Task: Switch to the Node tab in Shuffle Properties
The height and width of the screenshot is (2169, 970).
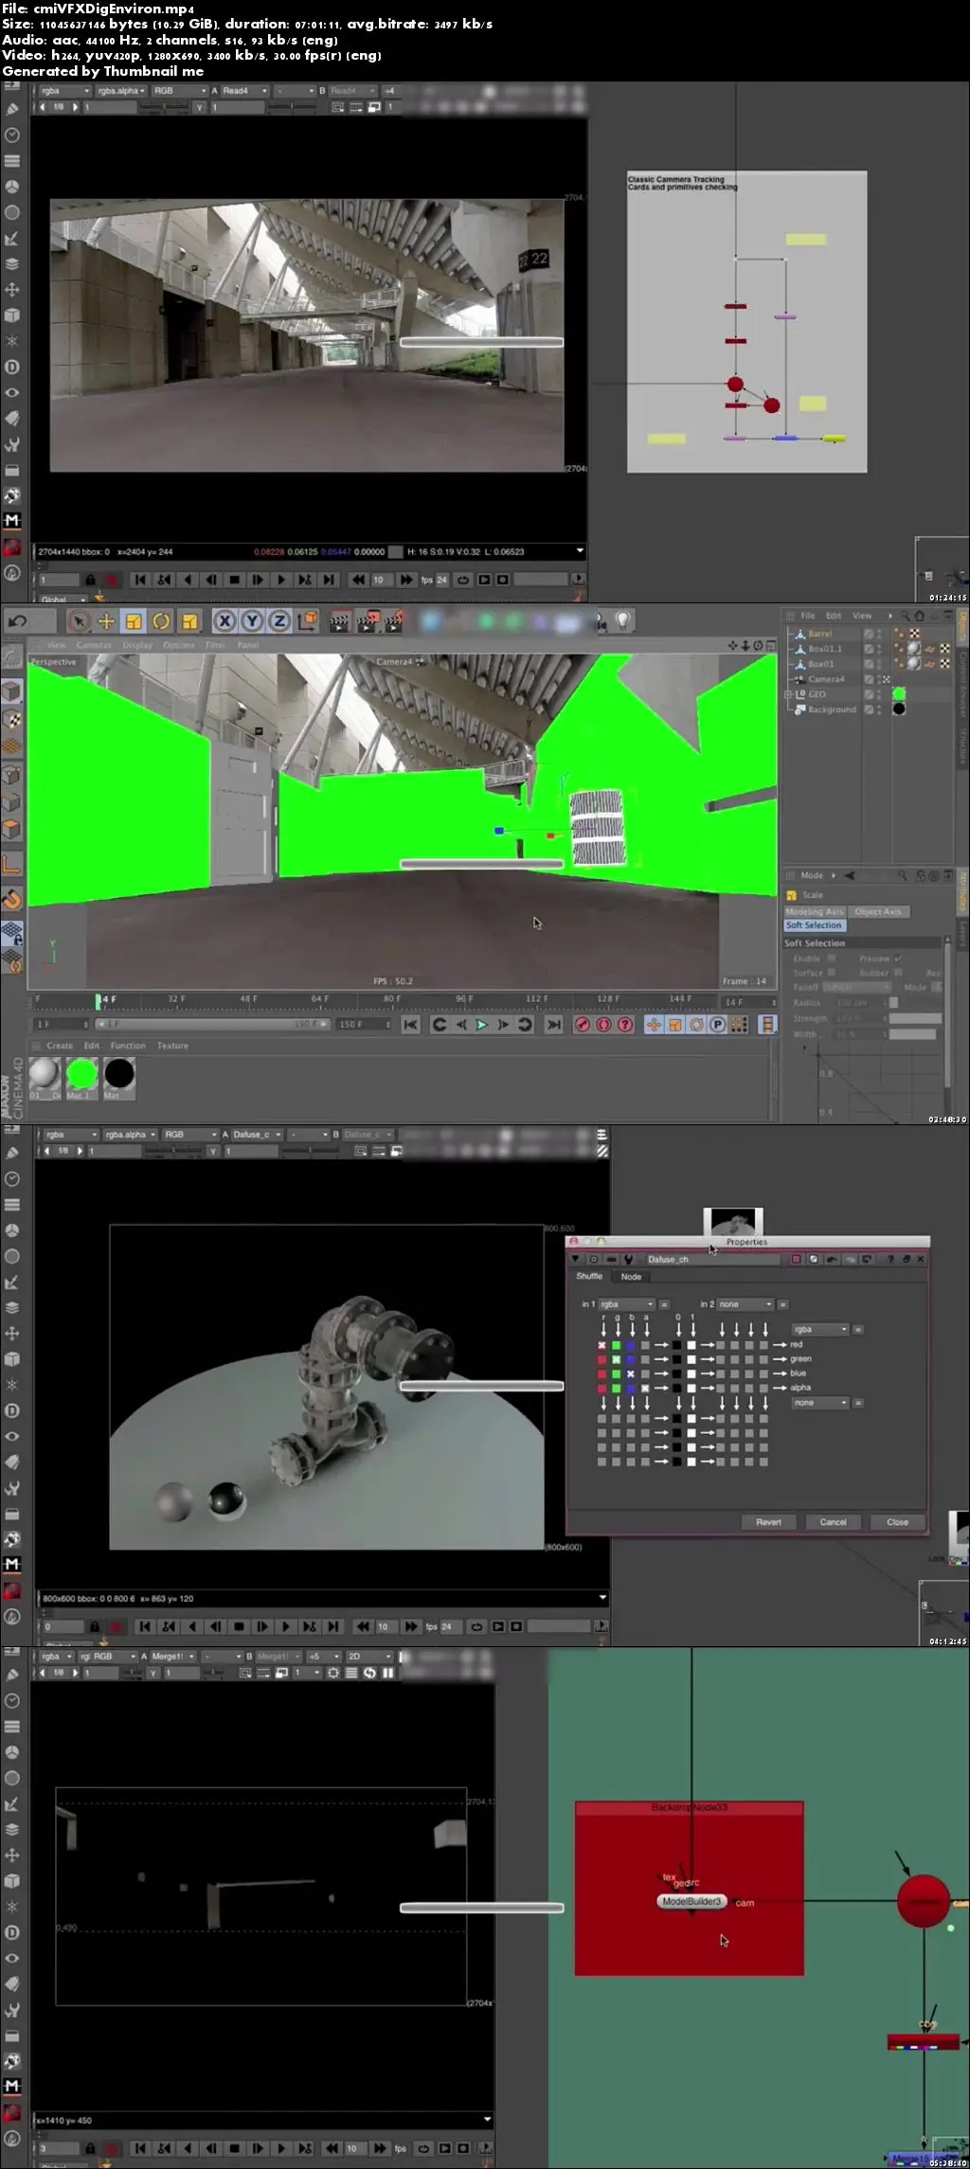Action: click(631, 1277)
